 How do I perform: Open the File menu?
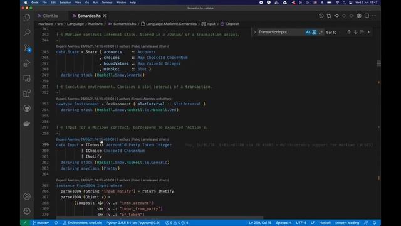click(44, 3)
